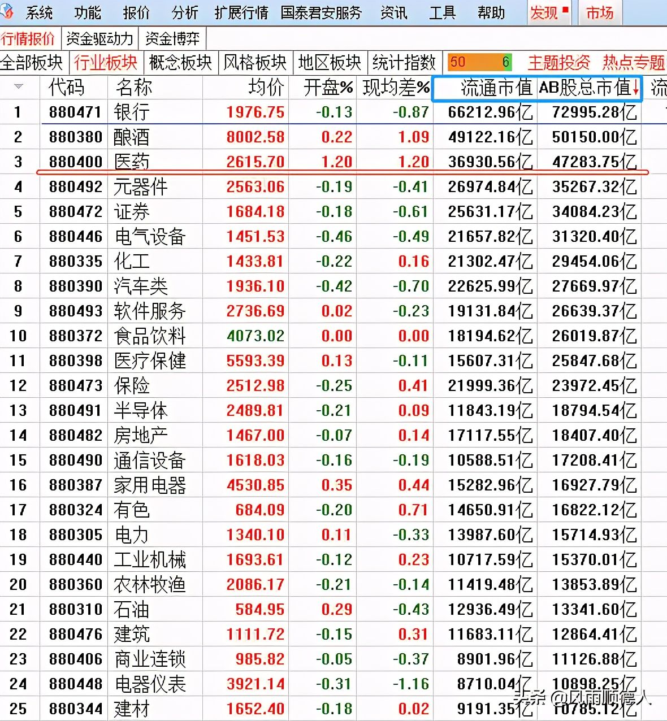667x721 pixels.
Task: Select the 统计指数 tab
Action: click(x=403, y=63)
